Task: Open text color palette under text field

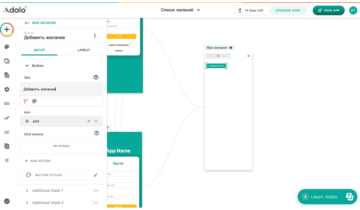Action: [x=34, y=101]
